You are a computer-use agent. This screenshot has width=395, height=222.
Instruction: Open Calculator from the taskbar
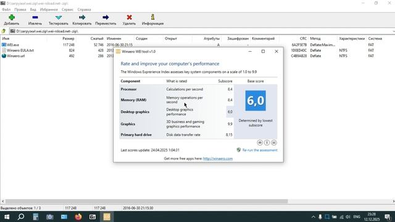36,216
